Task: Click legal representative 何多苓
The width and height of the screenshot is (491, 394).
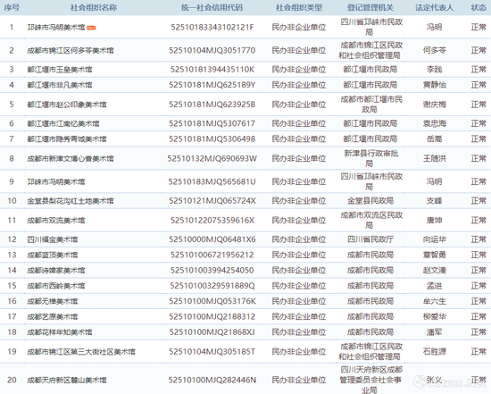Action: 435,50
